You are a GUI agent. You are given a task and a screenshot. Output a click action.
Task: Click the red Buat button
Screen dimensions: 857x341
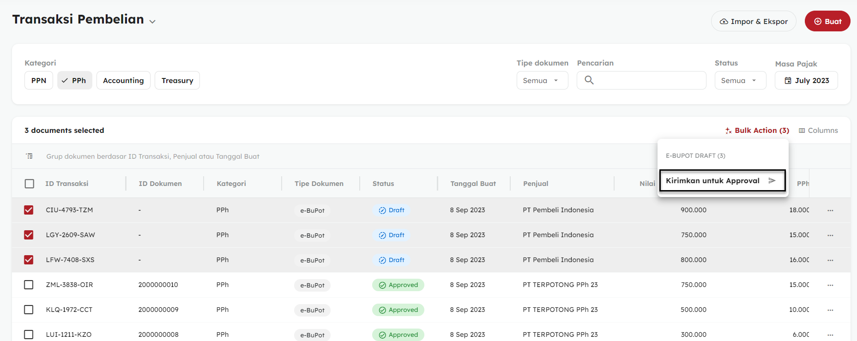[x=827, y=21]
